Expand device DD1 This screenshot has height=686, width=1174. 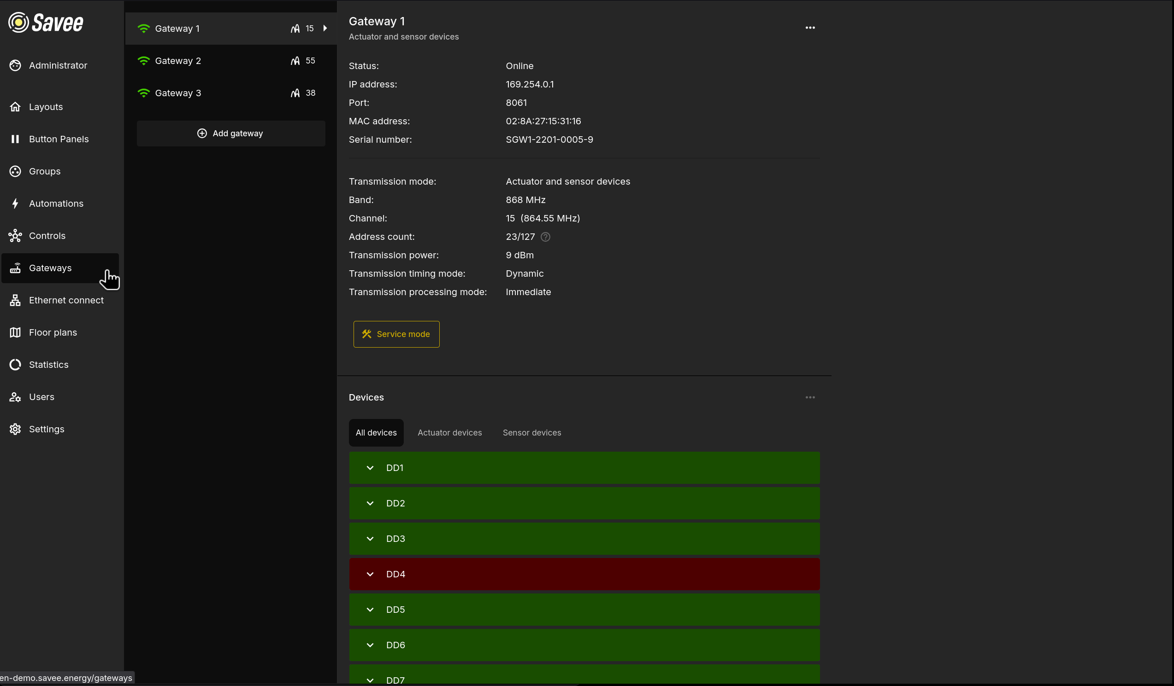pyautogui.click(x=371, y=468)
